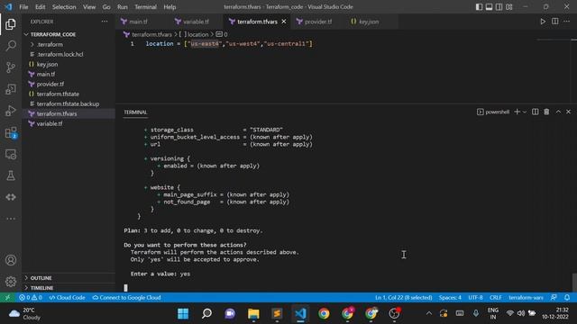Select the TERMINAL panel tab
Image resolution: width=577 pixels, height=324 pixels.
coord(135,112)
